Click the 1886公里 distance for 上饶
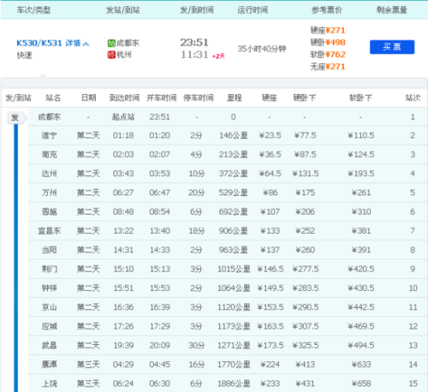Viewport: 428px width, 392px height. (x=234, y=383)
